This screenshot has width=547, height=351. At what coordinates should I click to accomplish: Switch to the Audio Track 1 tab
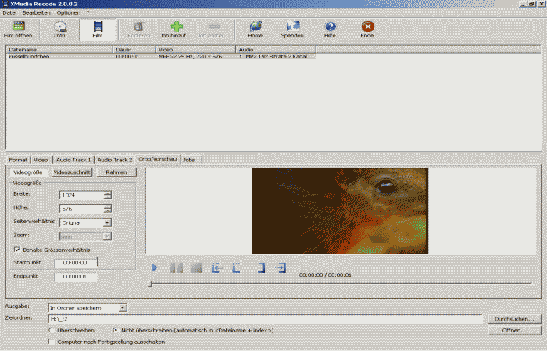pyautogui.click(x=73, y=159)
